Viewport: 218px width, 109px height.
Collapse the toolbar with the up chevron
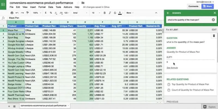tap(156, 13)
